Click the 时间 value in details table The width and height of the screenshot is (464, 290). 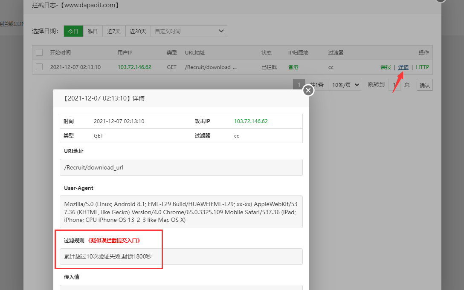click(119, 121)
